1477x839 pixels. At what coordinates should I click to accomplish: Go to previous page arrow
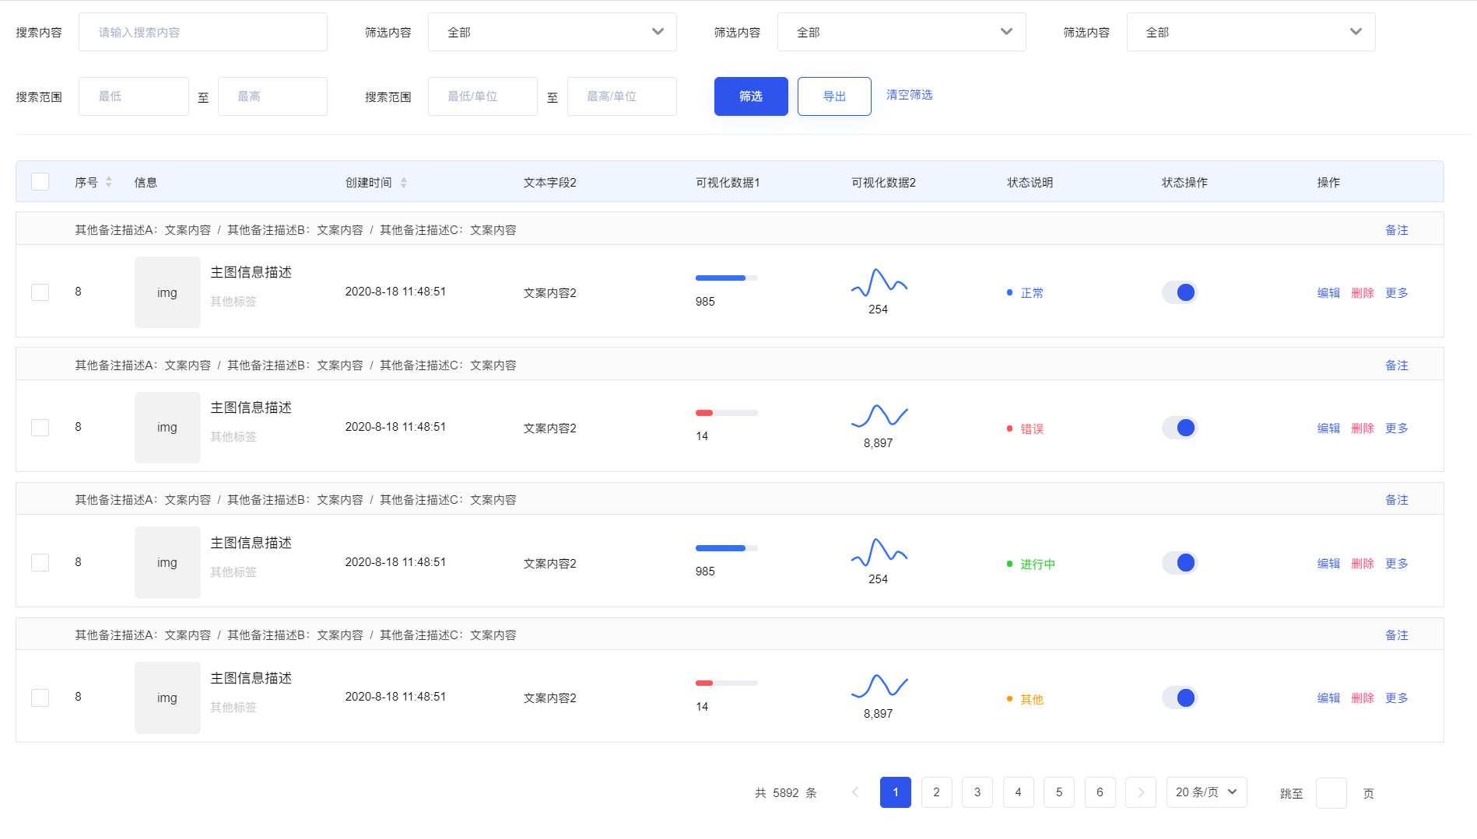855,792
